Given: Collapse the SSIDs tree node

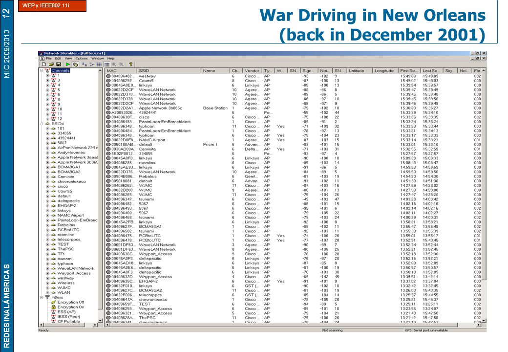Looking at the screenshot, I should coord(42,124).
